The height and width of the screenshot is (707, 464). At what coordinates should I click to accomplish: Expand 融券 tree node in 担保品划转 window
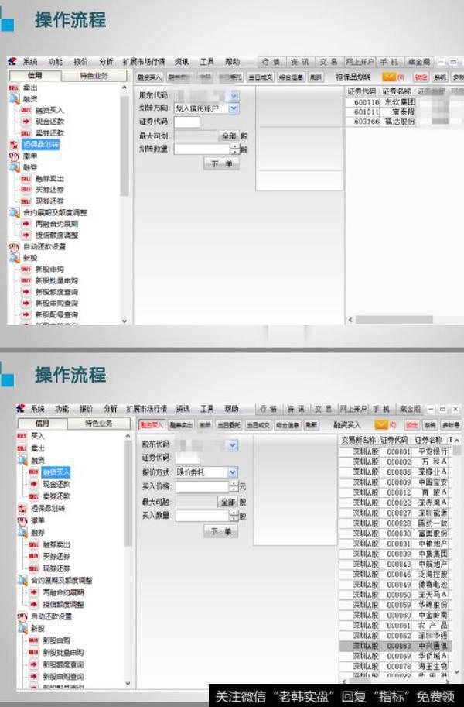tap(14, 167)
